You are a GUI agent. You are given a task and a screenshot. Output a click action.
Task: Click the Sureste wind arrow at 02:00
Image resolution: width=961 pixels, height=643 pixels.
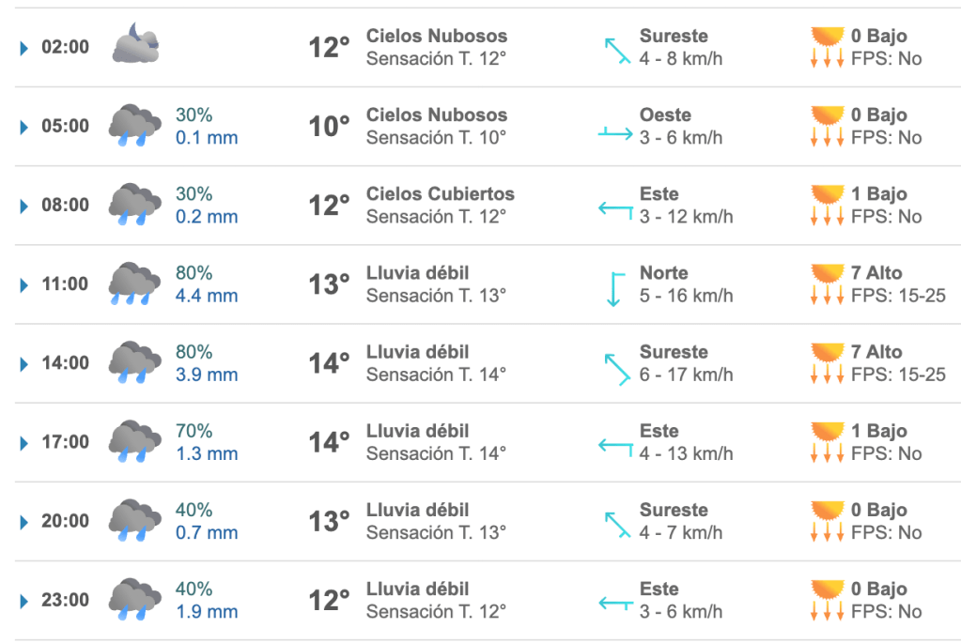(616, 50)
